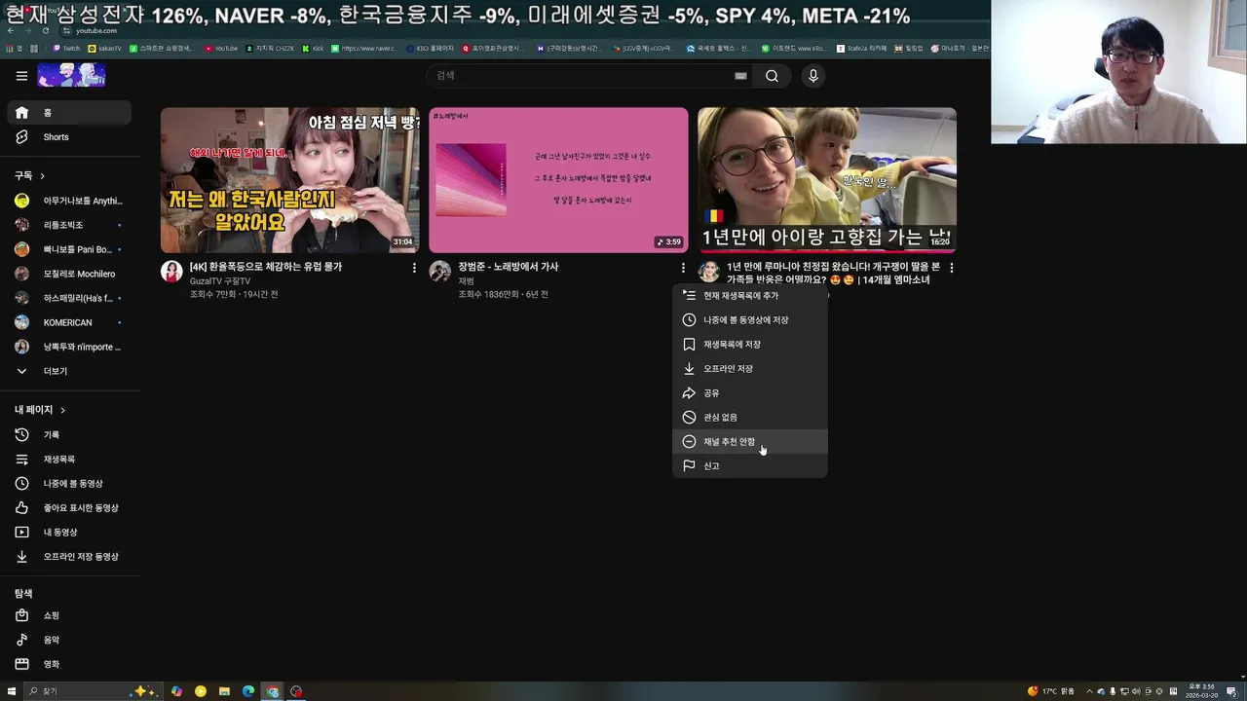Open the Kick bookmark
The image size is (1247, 701).
[x=313, y=48]
